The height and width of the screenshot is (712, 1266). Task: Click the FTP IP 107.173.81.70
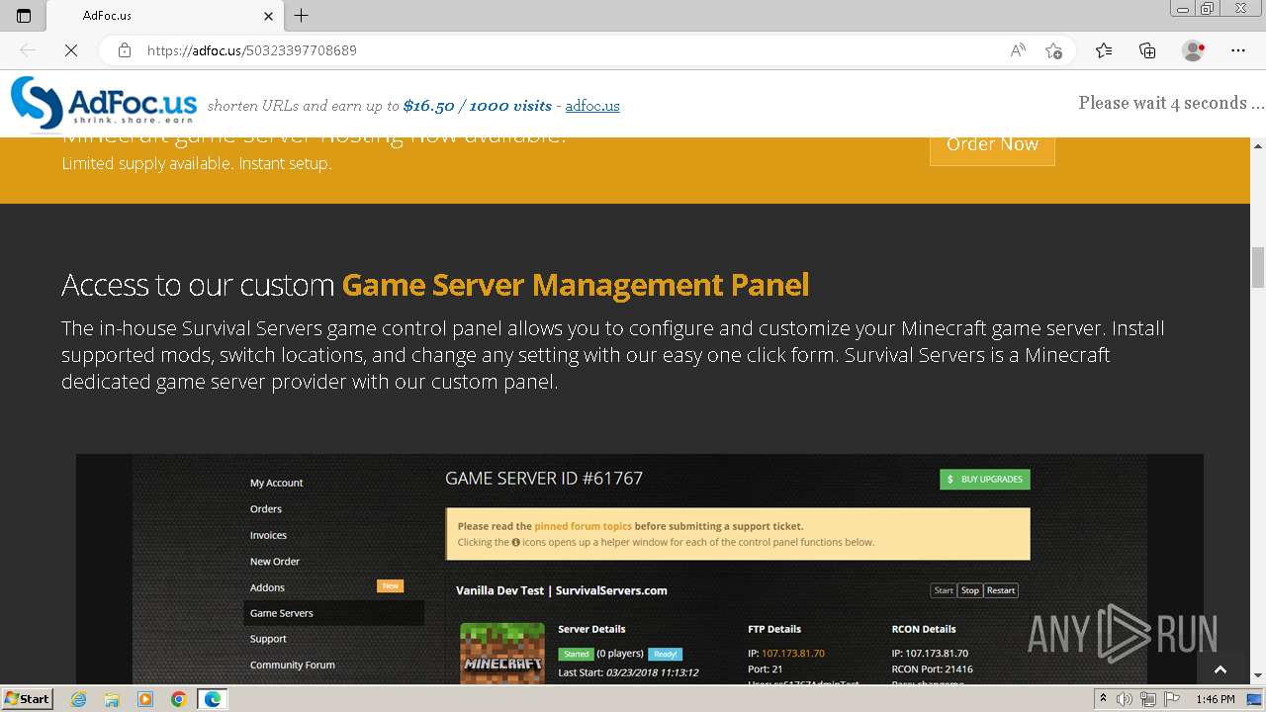(x=793, y=654)
